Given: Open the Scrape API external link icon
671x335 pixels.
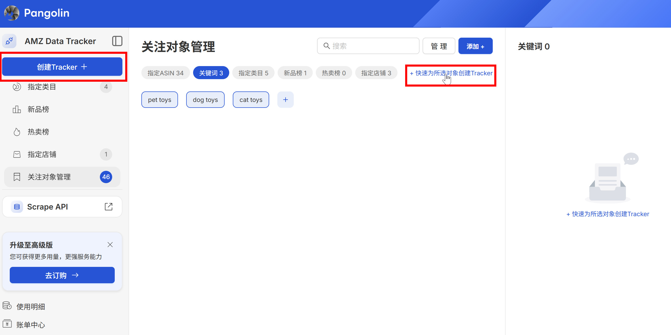Looking at the screenshot, I should click(x=108, y=207).
